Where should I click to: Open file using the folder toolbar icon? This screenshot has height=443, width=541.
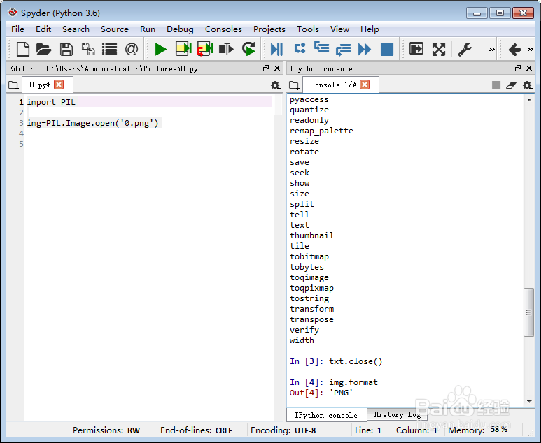[x=44, y=49]
